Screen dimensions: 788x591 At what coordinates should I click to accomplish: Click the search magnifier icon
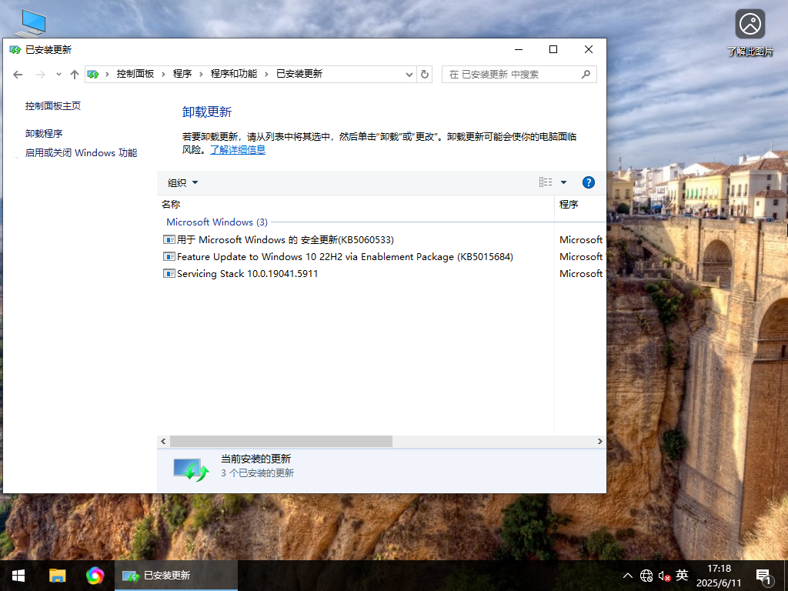[x=586, y=74]
